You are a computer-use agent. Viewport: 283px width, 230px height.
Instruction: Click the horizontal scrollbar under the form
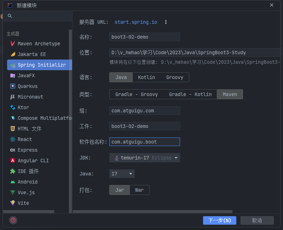tap(152, 212)
